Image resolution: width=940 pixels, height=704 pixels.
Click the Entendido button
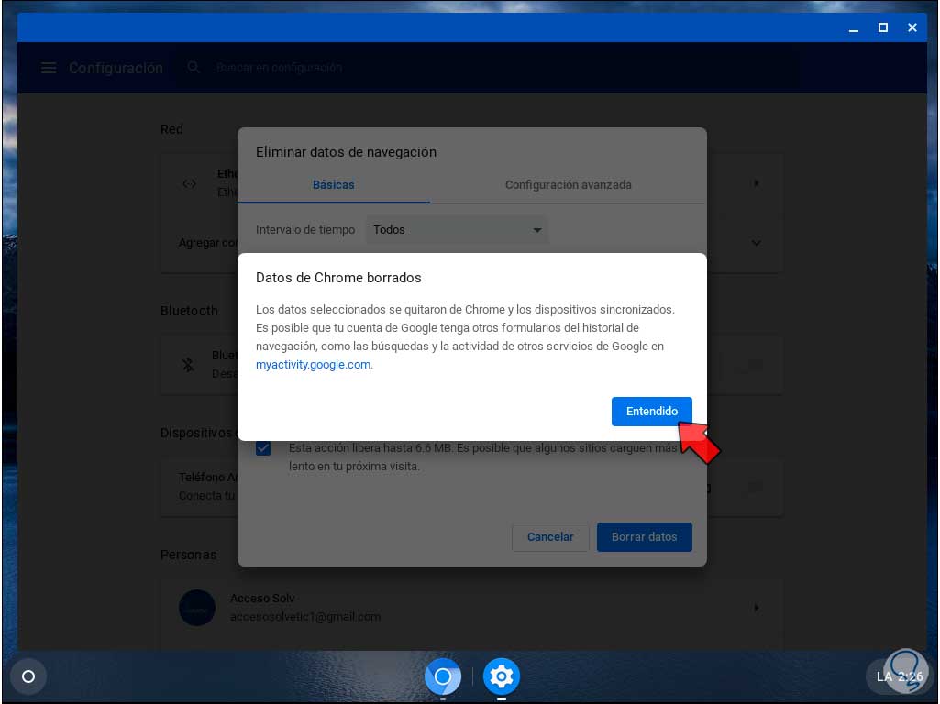tap(652, 411)
